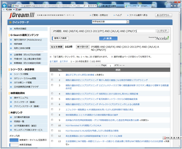Open result 10 HLA Revisited 9 title
The height and width of the screenshot is (149, 182).
[x=83, y=125]
